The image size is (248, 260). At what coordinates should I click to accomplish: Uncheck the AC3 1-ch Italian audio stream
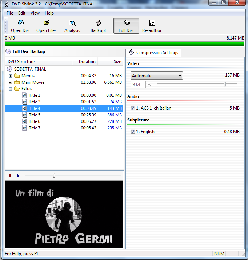point(133,108)
